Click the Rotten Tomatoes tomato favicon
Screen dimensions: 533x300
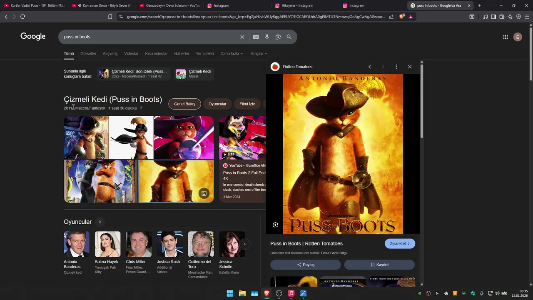(x=275, y=67)
